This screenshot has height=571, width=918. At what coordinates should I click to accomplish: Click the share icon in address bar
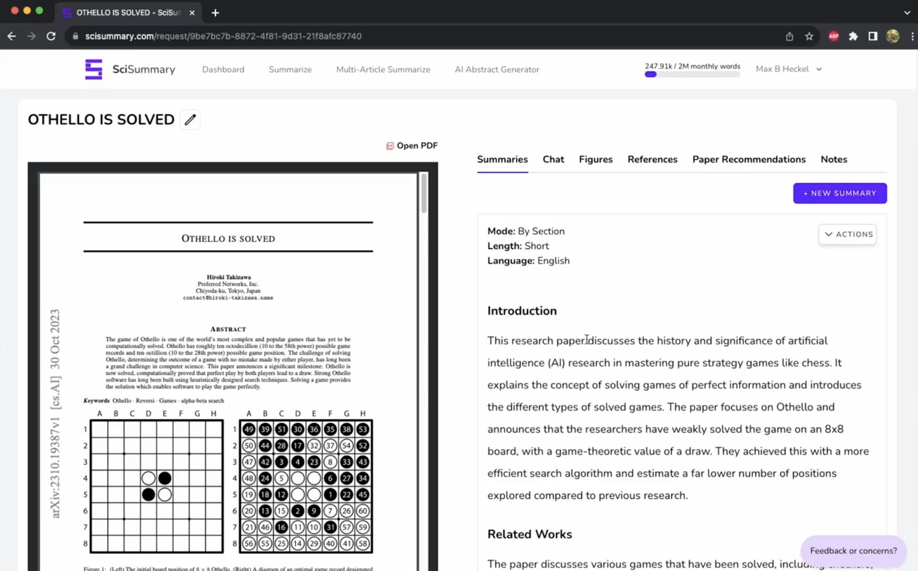(x=789, y=36)
